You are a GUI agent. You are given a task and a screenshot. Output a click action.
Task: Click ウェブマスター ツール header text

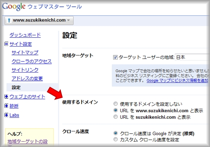pos(55,7)
